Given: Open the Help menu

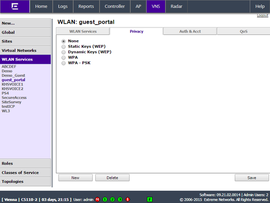Looking at the screenshot, I should click(x=260, y=7).
